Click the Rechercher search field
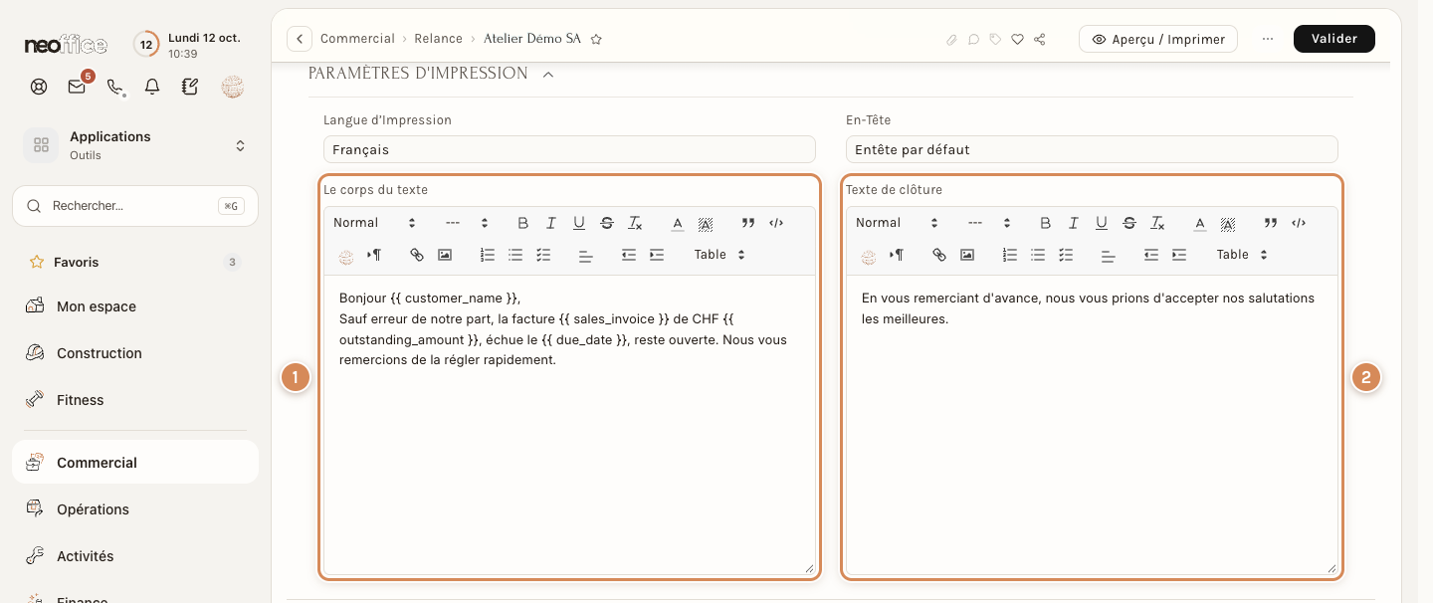Image resolution: width=1433 pixels, height=603 pixels. pos(135,206)
